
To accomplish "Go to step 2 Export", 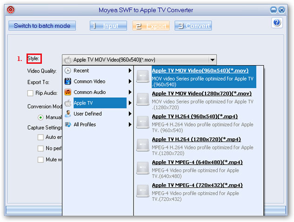I will click(151, 26).
